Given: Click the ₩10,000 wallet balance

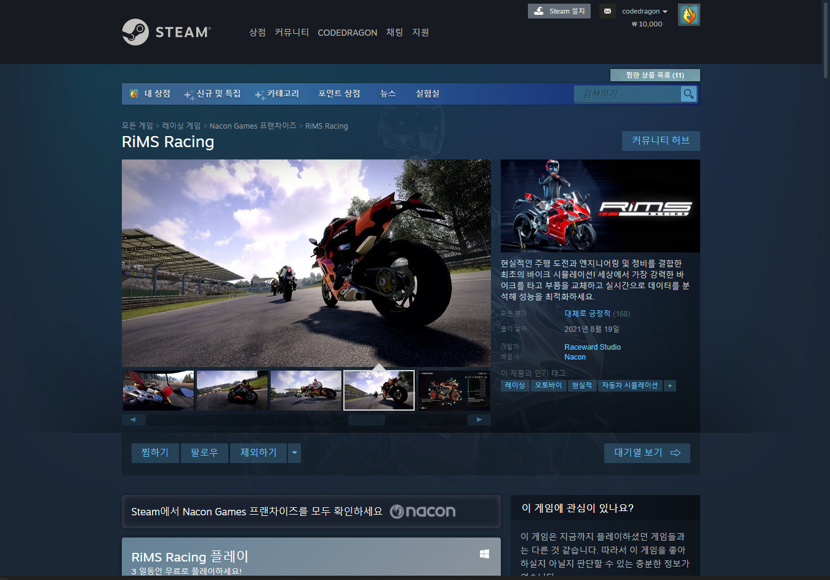Looking at the screenshot, I should click(x=647, y=24).
